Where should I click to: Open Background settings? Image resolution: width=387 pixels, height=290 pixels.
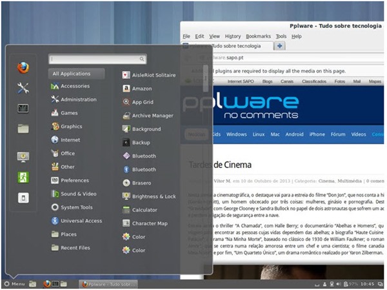pyautogui.click(x=142, y=129)
